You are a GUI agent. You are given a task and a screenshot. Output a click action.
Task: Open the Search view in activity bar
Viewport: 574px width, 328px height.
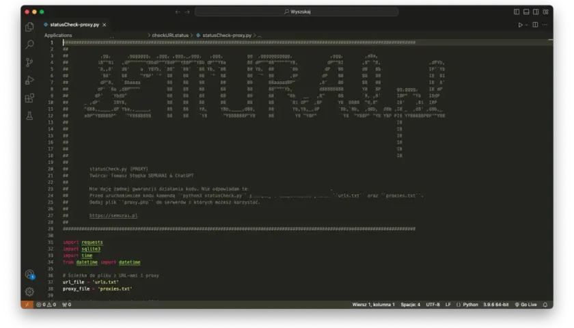[29, 44]
